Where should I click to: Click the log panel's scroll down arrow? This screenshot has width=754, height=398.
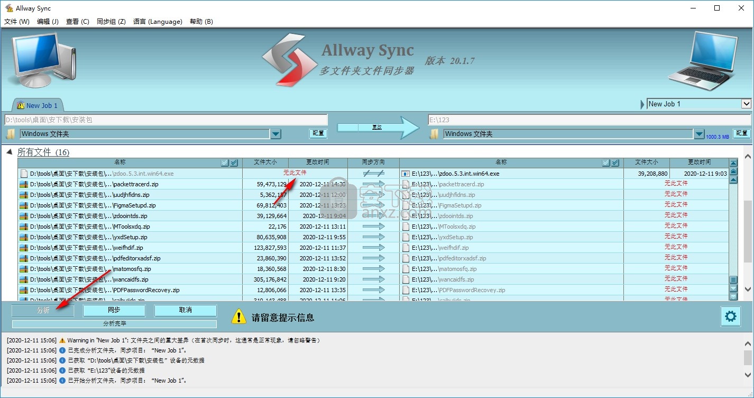click(x=748, y=374)
